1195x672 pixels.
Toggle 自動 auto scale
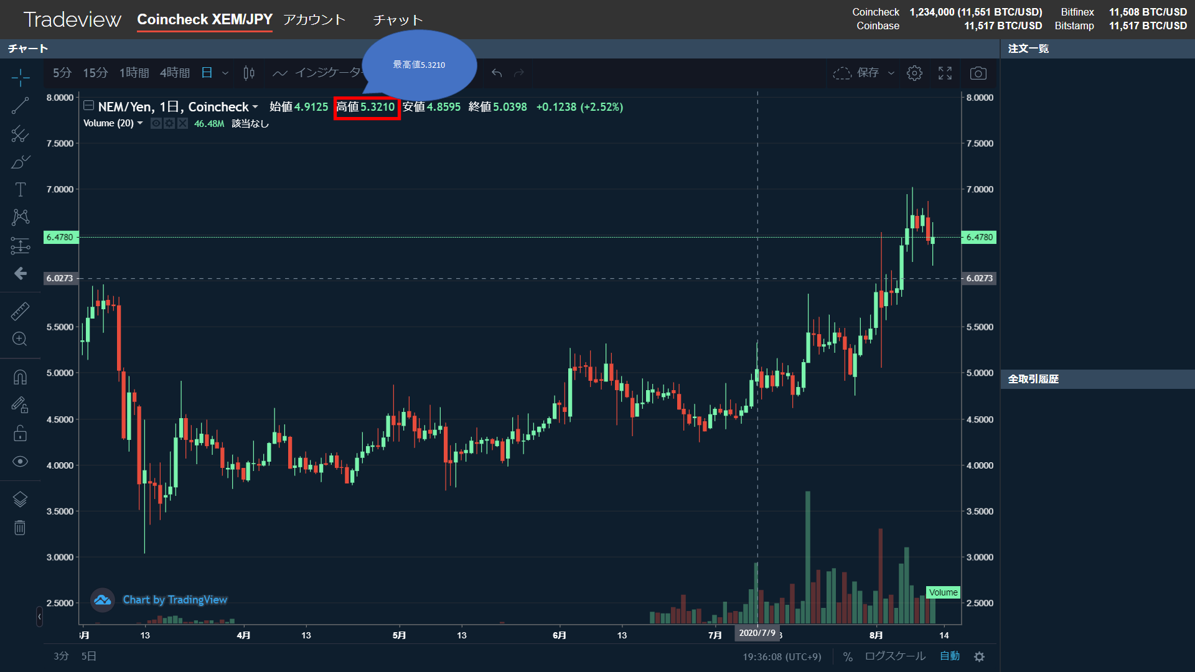(950, 656)
